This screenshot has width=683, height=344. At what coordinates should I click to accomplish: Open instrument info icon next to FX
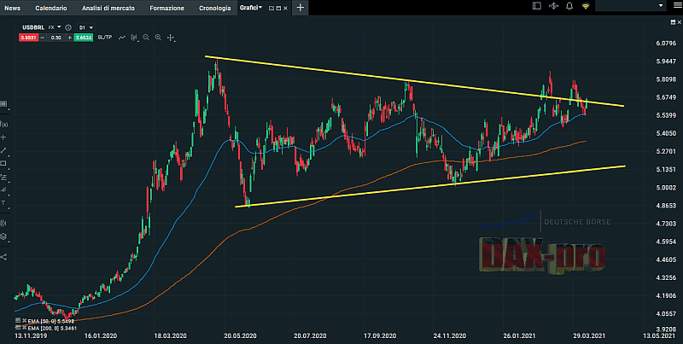(67, 27)
